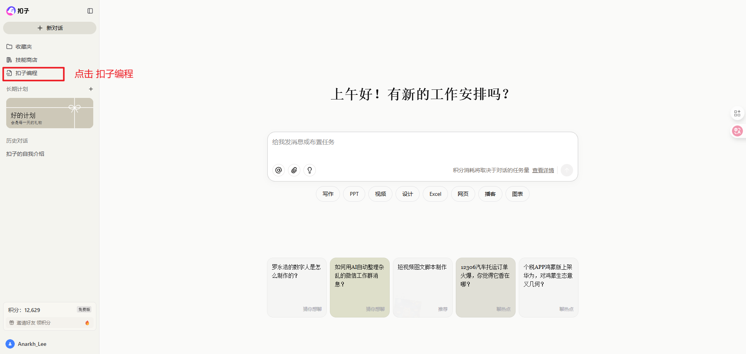Select the Excel chip

point(435,194)
